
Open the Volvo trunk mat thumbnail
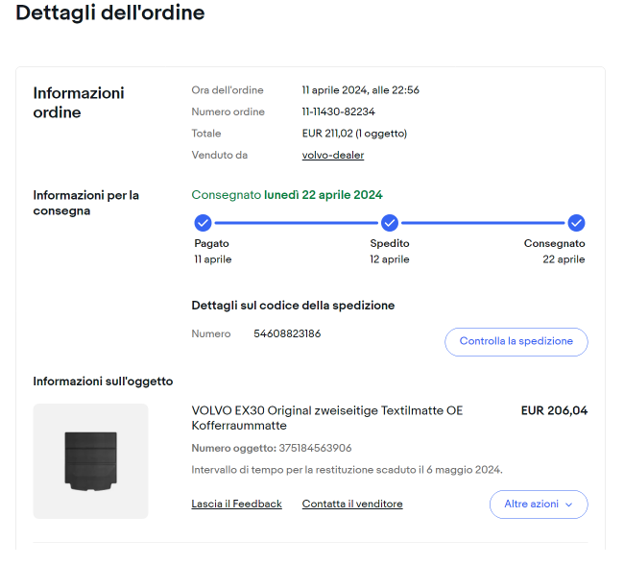coord(91,461)
